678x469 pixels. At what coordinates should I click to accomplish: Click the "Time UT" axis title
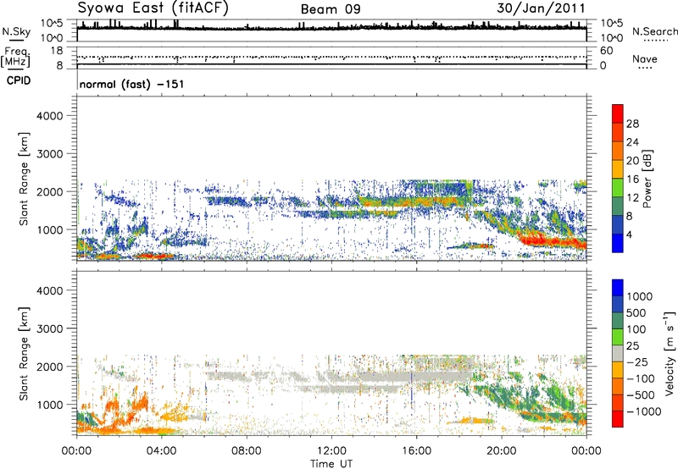[x=331, y=464]
